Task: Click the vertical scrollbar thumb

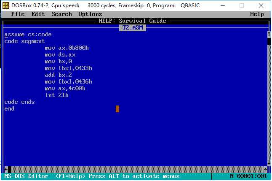Action: tap(269, 41)
